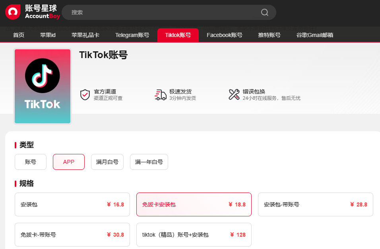This screenshot has height=249, width=380.
Task: Choose the 免拔卡安装包 ¥18.8 spec
Action: pyautogui.click(x=194, y=204)
